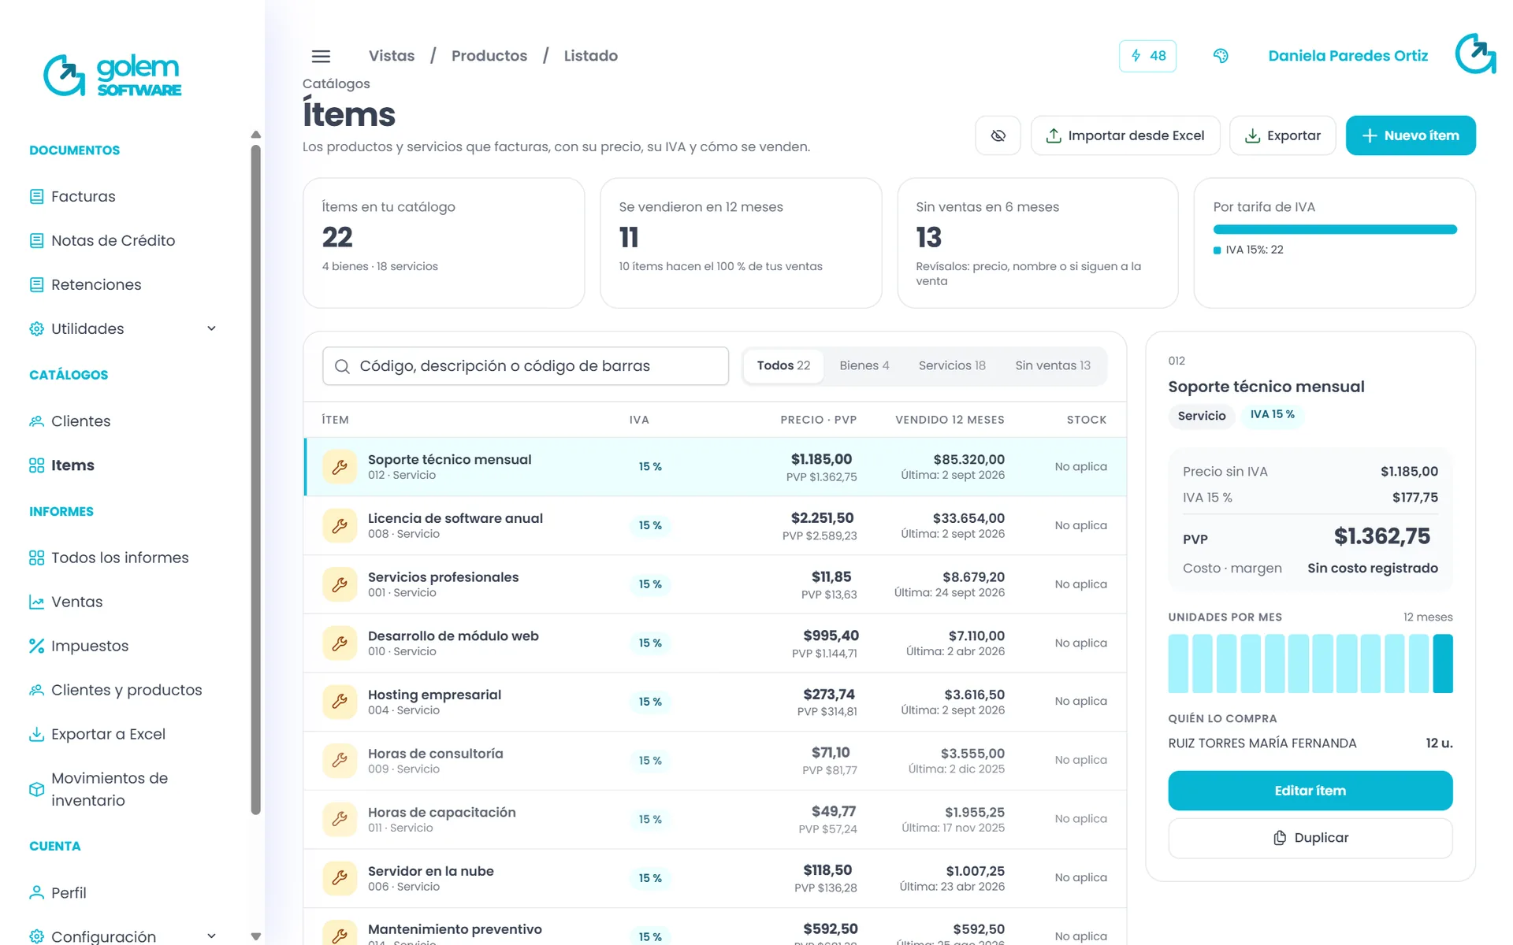This screenshot has width=1513, height=945.
Task: Click the Notas de Crédito icon
Action: click(36, 241)
